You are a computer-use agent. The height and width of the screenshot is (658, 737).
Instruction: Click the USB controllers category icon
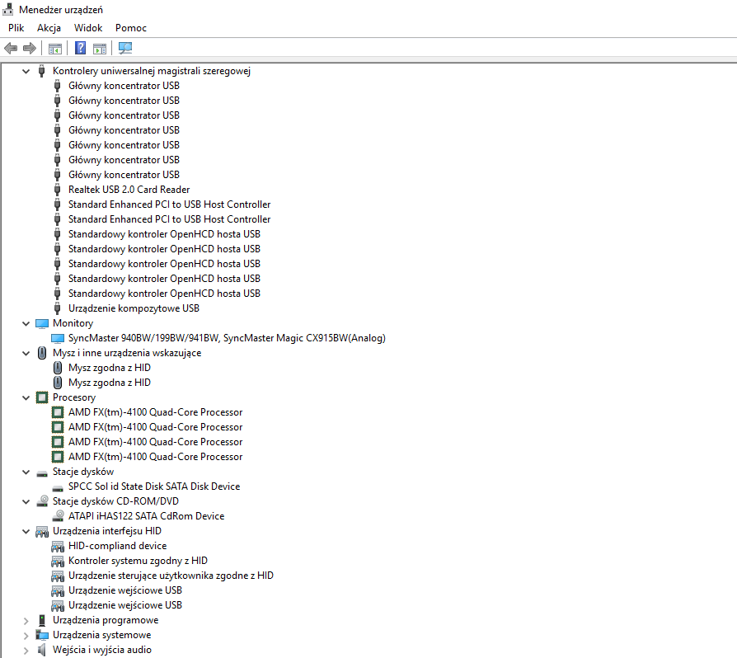pyautogui.click(x=41, y=71)
